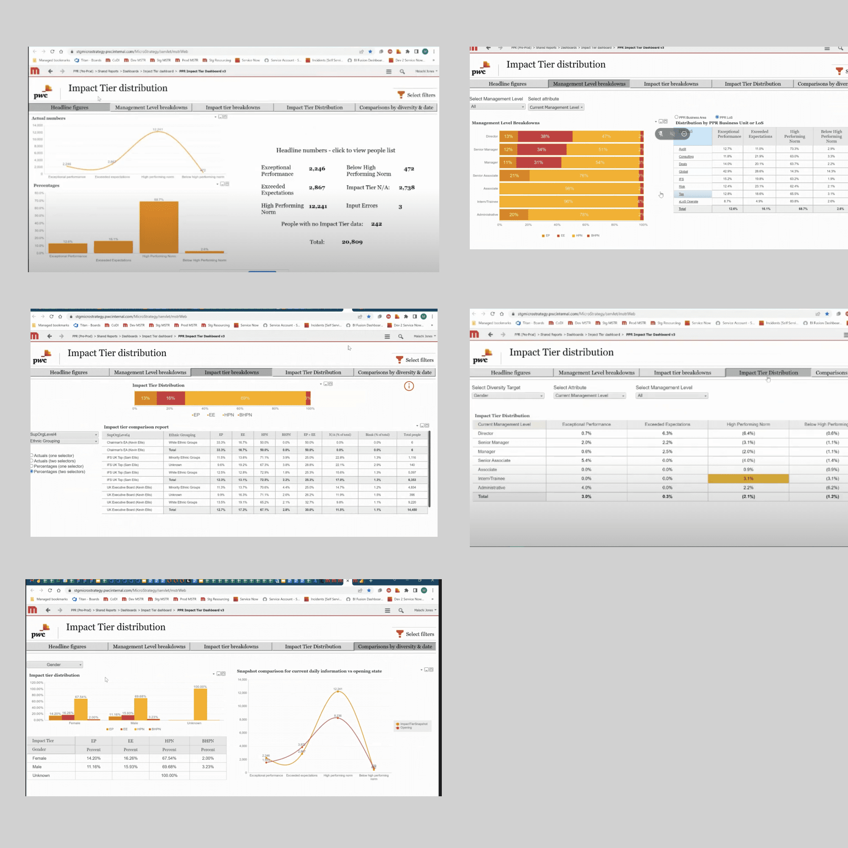Open Headline figures tab in Comparisons by diversity view
This screenshot has height=848, width=848.
coord(67,647)
